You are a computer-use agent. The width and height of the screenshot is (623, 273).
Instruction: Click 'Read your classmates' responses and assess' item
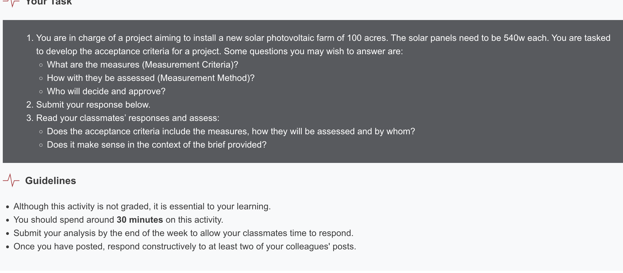click(x=127, y=118)
